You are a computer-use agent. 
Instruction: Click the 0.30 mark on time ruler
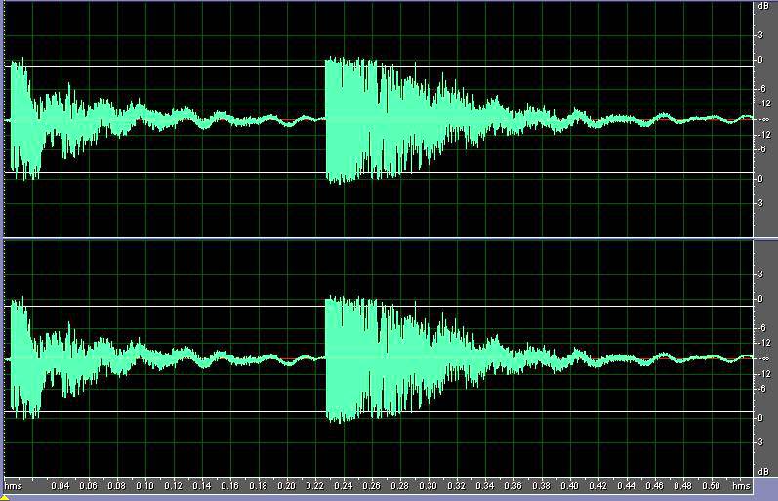428,485
